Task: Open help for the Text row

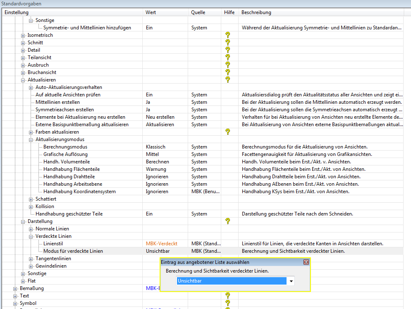Action: (227, 296)
